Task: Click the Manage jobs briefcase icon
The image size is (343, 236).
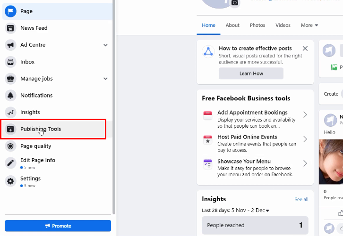Action: [x=10, y=79]
